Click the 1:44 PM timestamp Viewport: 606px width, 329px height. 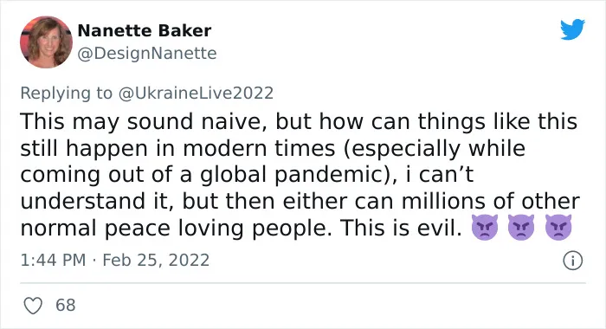pos(53,261)
